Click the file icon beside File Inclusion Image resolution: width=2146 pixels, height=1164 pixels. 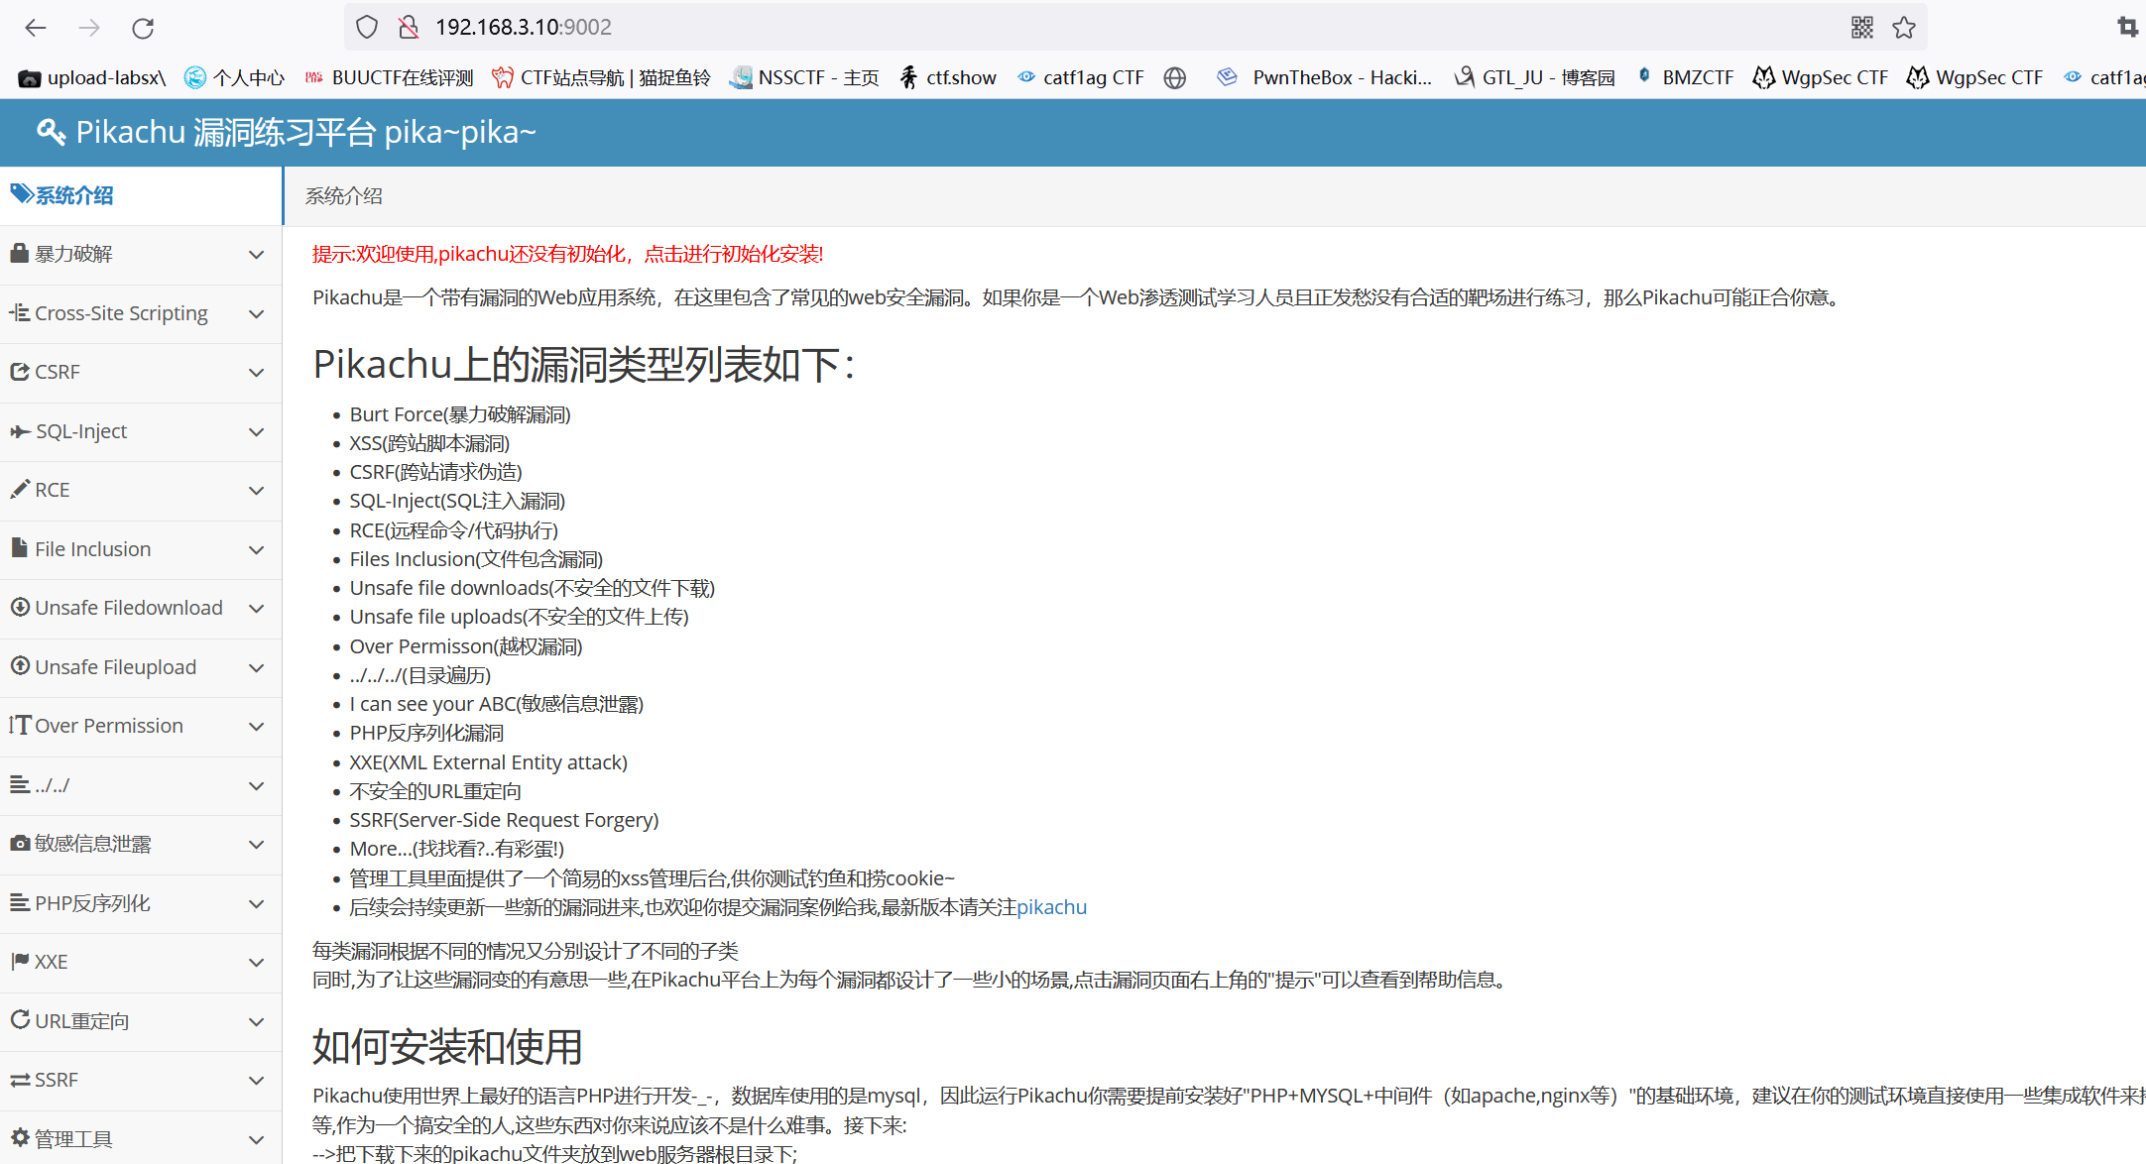19,547
